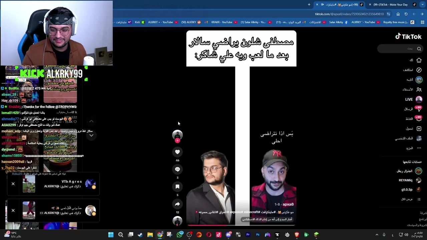Screen dimensions: 427x240
Task: Open Photoshop from the taskbar
Action: coord(258,235)
